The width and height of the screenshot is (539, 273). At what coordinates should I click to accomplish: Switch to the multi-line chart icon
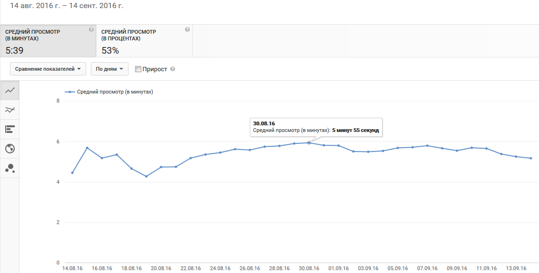[x=10, y=110]
